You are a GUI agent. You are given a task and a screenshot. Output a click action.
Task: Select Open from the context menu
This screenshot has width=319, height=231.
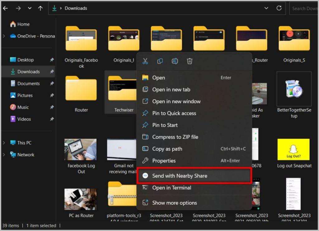194,78
